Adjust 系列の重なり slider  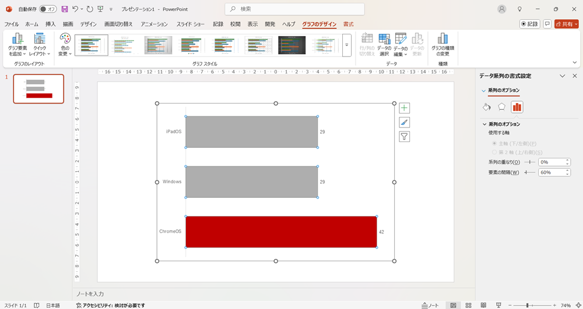click(x=529, y=162)
